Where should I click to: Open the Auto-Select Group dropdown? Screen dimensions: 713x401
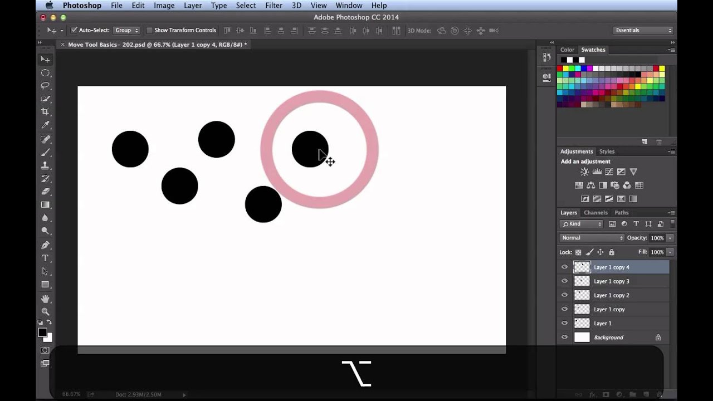tap(126, 30)
